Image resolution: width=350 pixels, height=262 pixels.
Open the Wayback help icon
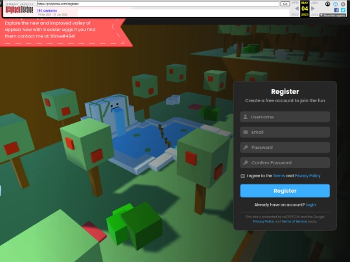(x=335, y=4)
